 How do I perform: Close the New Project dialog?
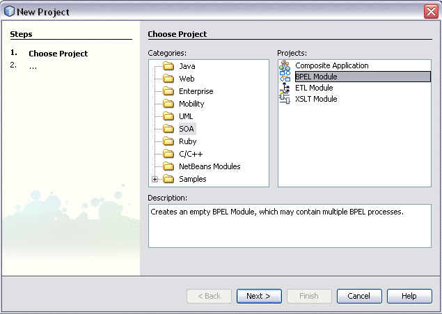pyautogui.click(x=431, y=12)
